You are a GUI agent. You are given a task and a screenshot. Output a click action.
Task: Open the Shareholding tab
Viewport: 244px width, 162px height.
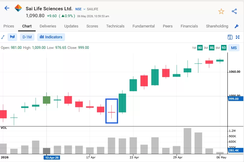click(217, 26)
